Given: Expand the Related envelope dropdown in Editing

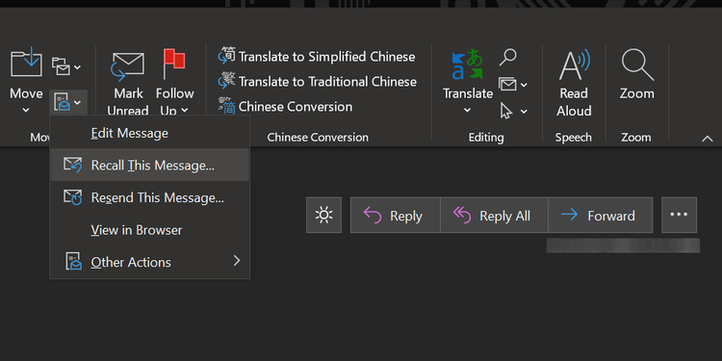Looking at the screenshot, I should click(x=513, y=85).
